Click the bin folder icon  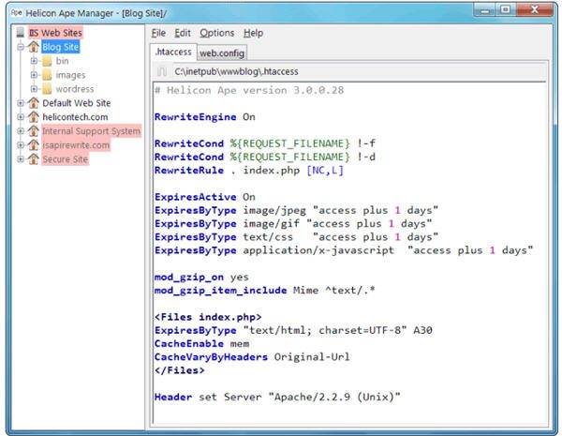(x=47, y=61)
